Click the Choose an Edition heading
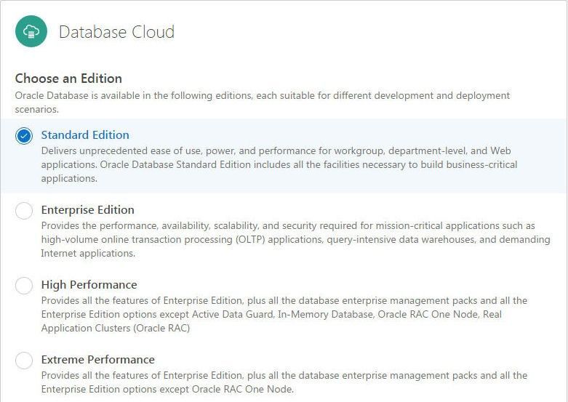The image size is (568, 402). coord(68,79)
